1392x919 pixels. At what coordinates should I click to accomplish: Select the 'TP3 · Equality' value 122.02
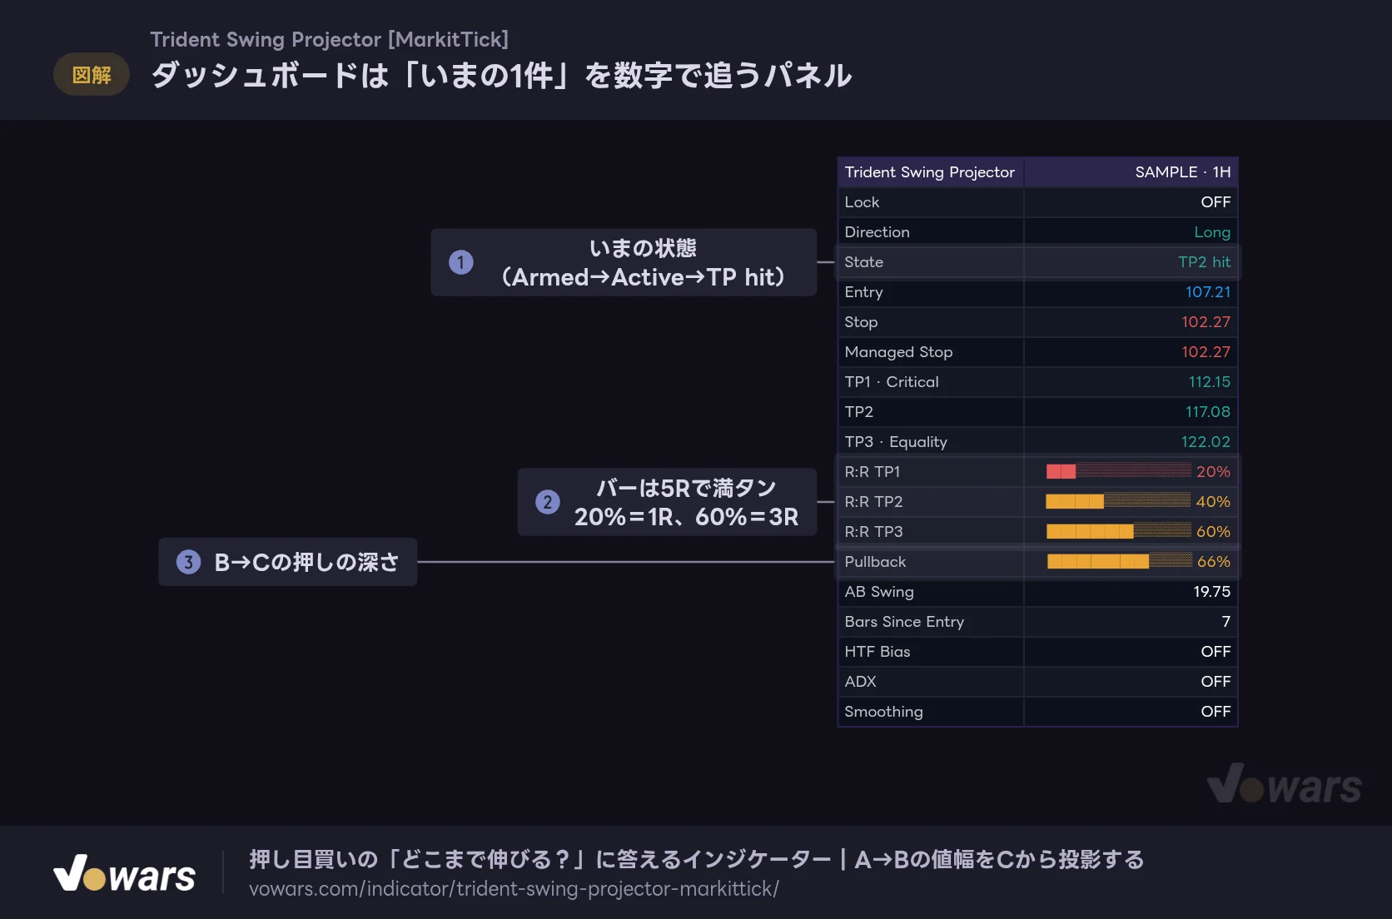click(x=1206, y=442)
